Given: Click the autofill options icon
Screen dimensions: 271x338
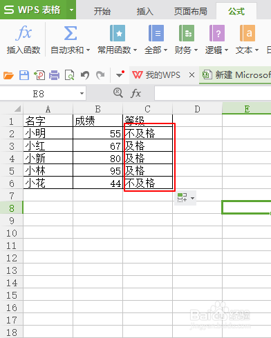Looking at the screenshot, I should tap(182, 197).
